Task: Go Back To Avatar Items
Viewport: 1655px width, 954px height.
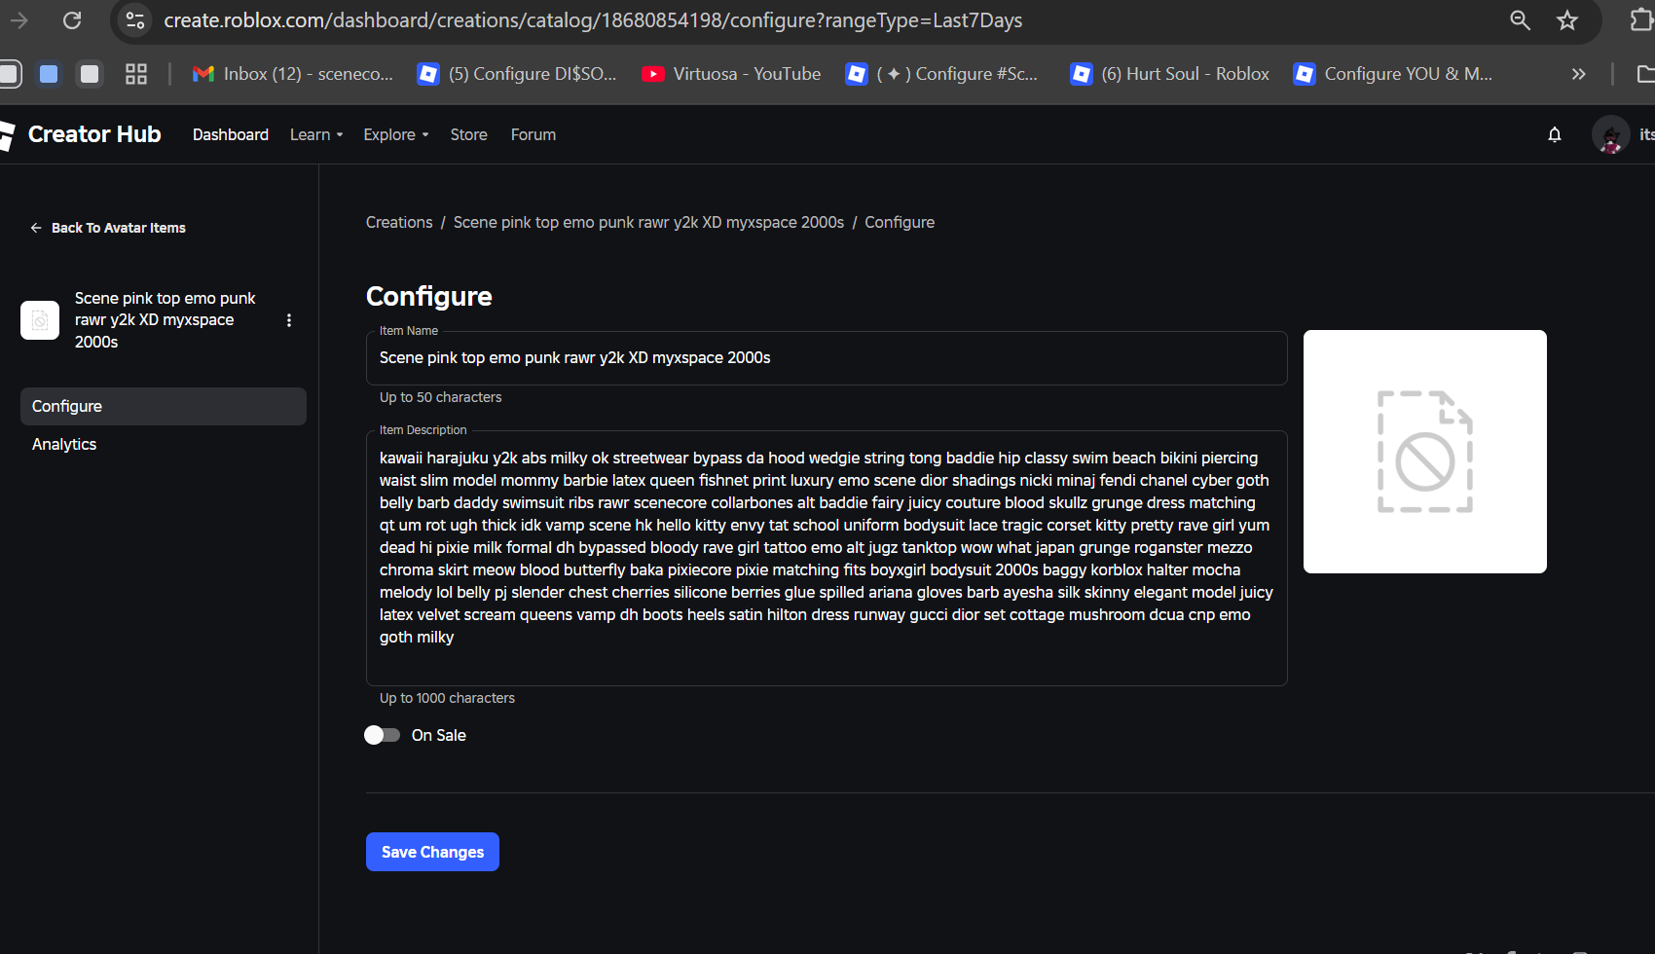Action: click(108, 228)
